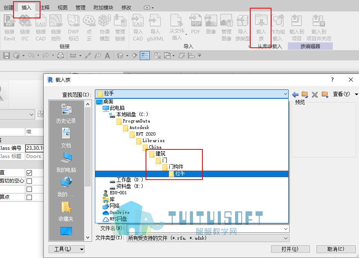The width and height of the screenshot is (359, 258).
Task: Open the 查看(V) view dropdown
Action: 345,94
